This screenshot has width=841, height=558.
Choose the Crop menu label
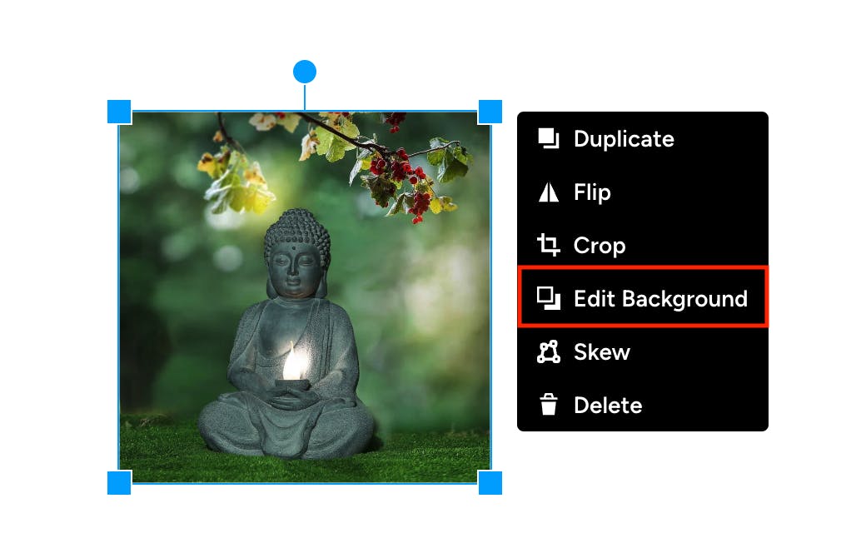click(x=599, y=246)
